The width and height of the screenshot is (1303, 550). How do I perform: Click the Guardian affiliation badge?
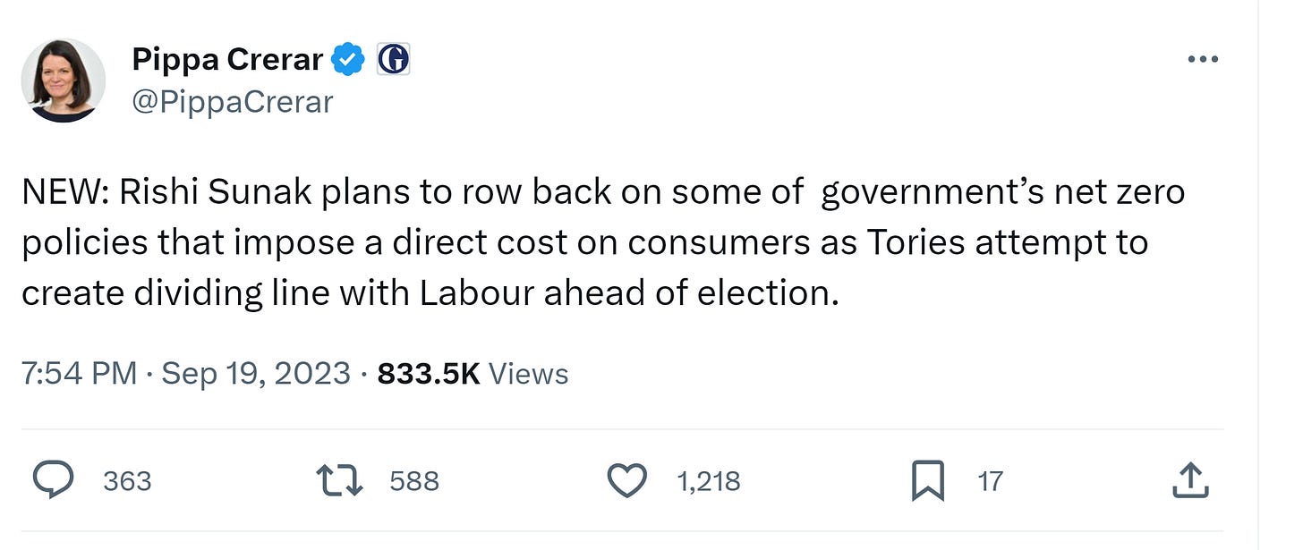pos(393,60)
